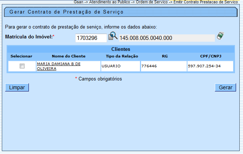
Task: Select Atendimento ao Publico in breadcrumb
Action: point(108,2)
